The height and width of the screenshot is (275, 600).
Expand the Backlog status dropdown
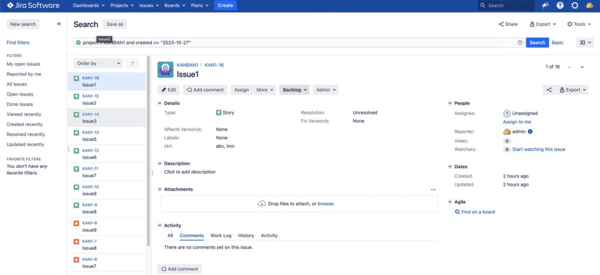tap(294, 90)
